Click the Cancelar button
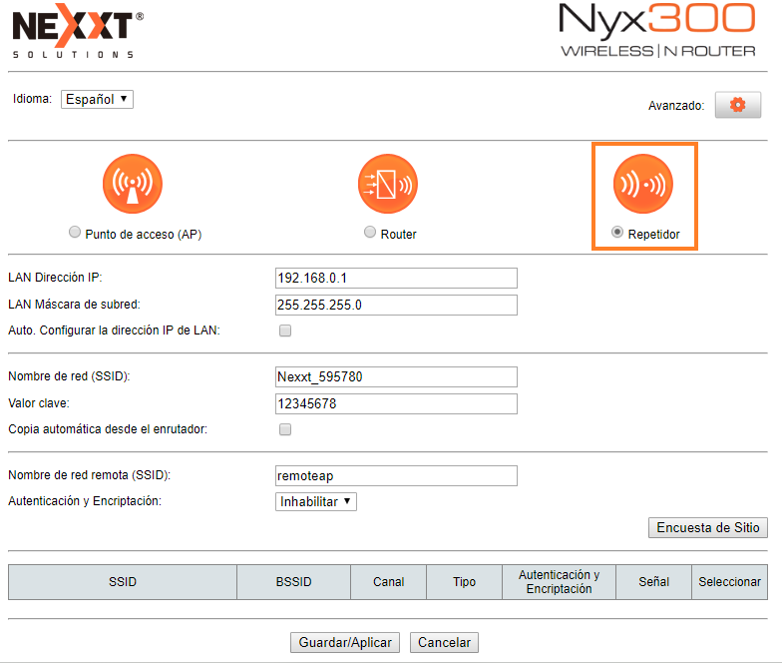The height and width of the screenshot is (663, 782). (x=445, y=643)
